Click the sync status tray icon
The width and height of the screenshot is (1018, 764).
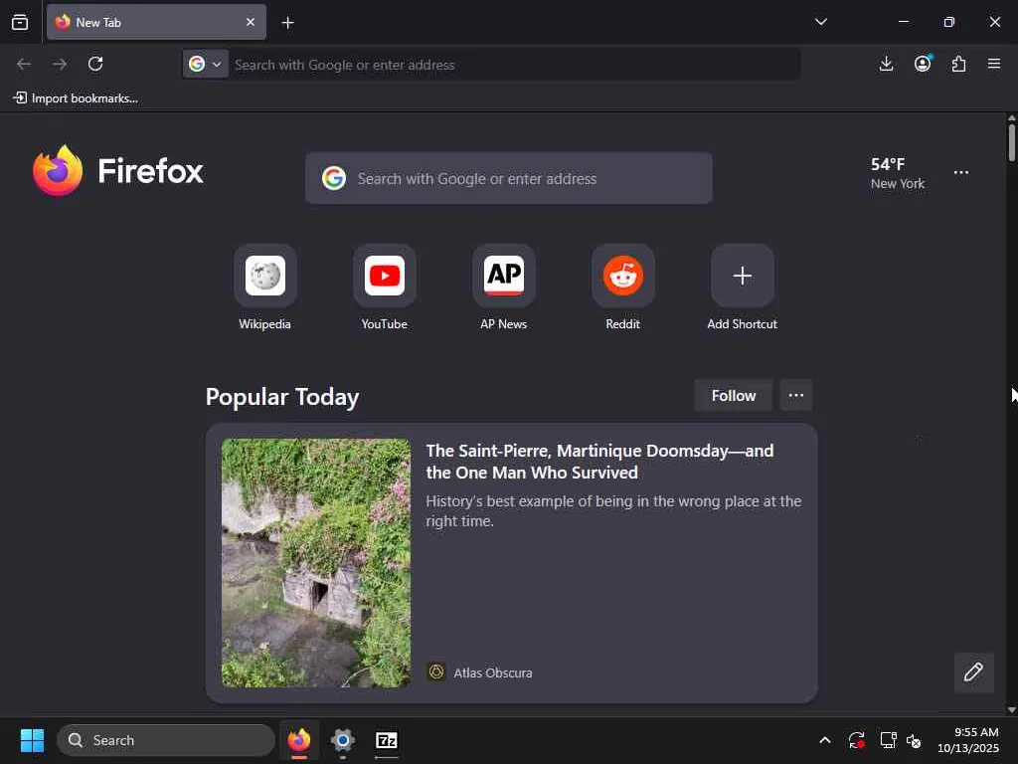click(856, 740)
